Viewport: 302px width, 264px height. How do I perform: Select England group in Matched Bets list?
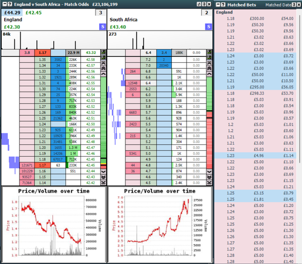coord(224,12)
